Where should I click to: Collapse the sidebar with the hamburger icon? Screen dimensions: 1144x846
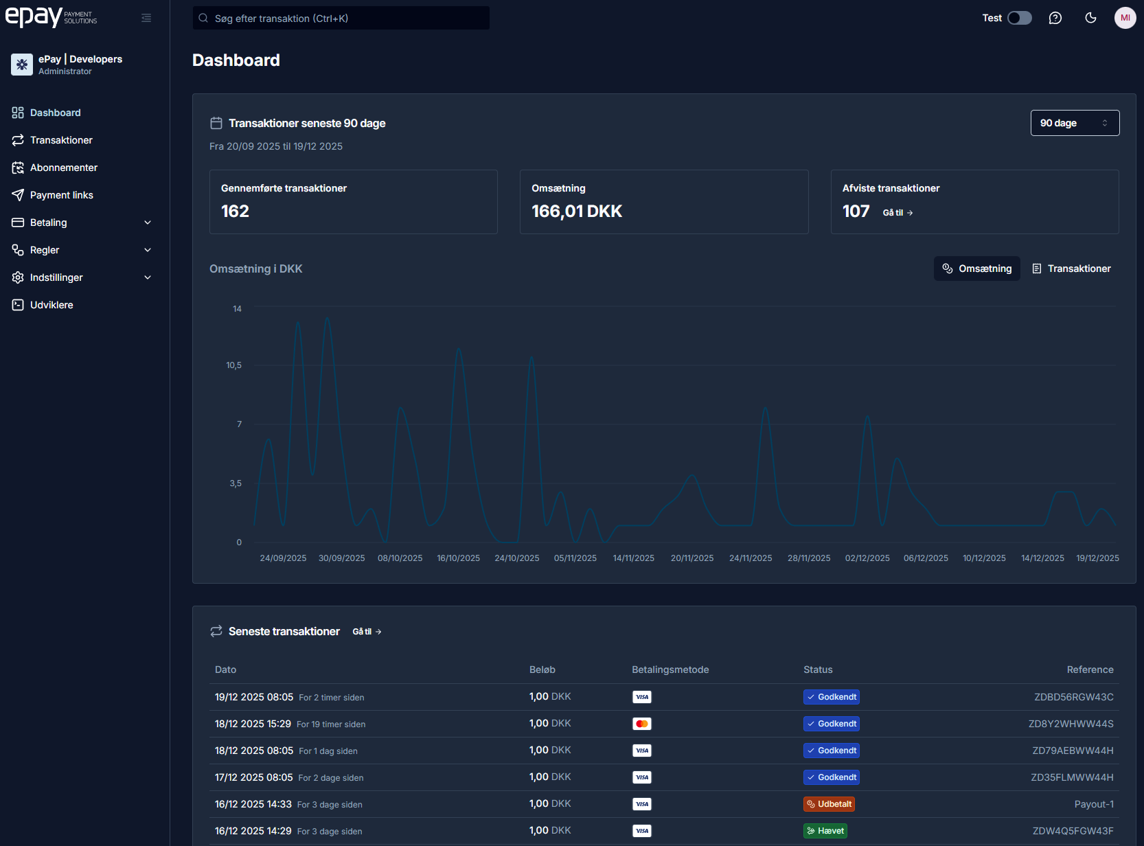point(146,18)
